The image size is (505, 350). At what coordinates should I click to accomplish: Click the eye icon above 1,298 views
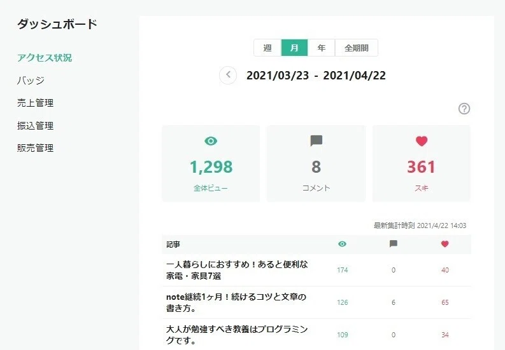(211, 141)
